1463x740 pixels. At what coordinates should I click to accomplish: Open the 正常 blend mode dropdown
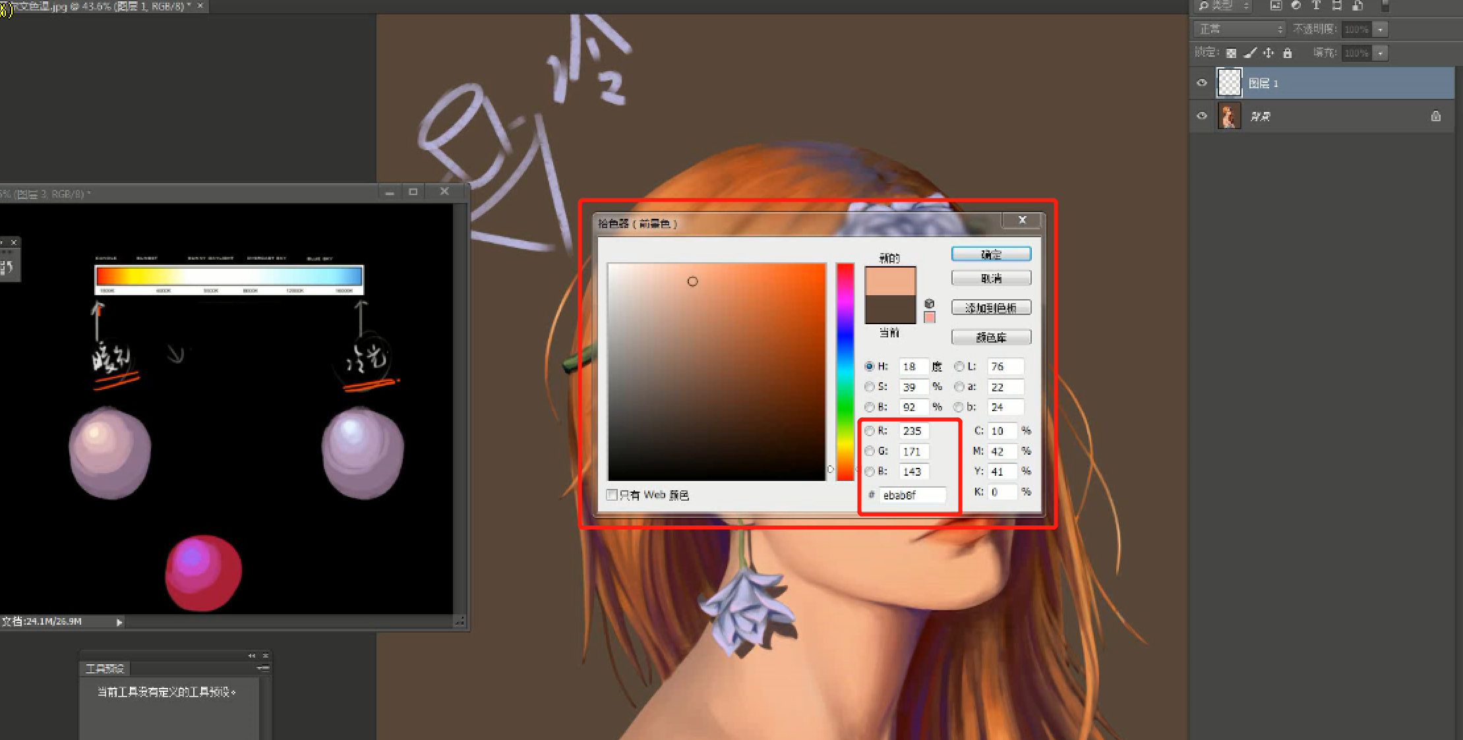pos(1239,29)
